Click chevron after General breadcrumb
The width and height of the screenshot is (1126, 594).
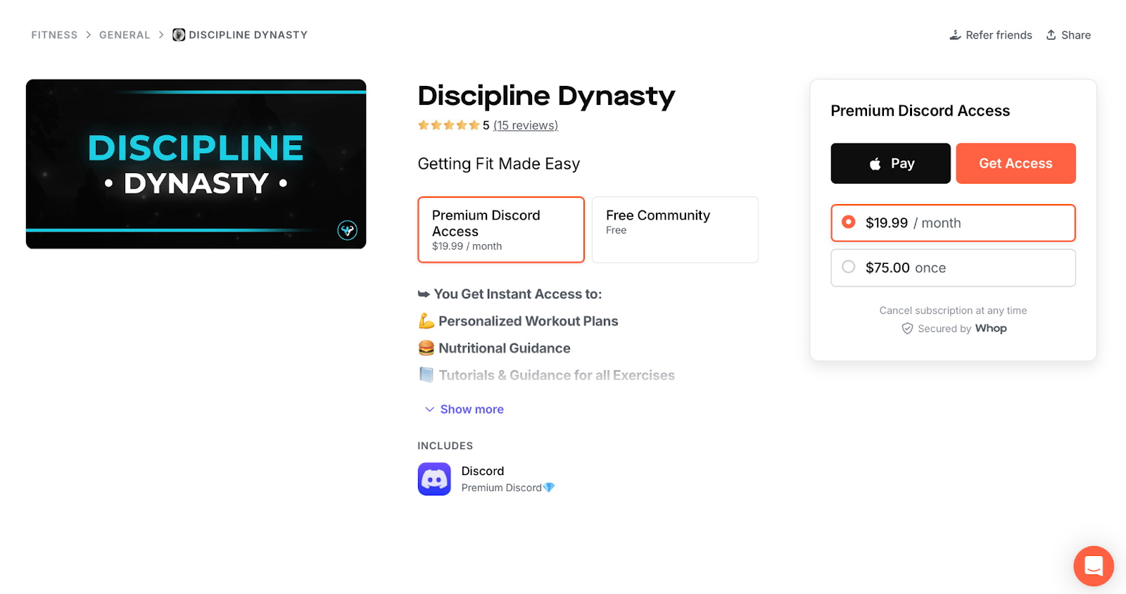click(x=161, y=34)
